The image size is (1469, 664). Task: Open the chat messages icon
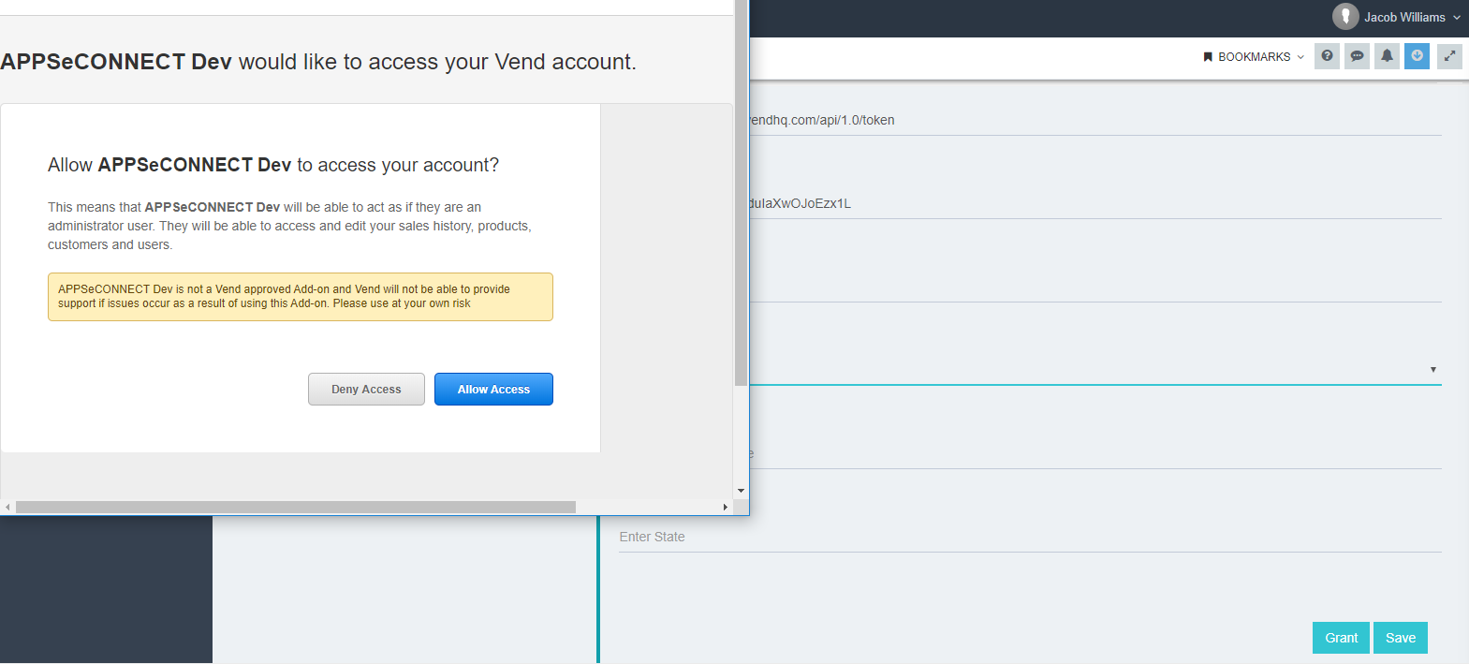1357,56
